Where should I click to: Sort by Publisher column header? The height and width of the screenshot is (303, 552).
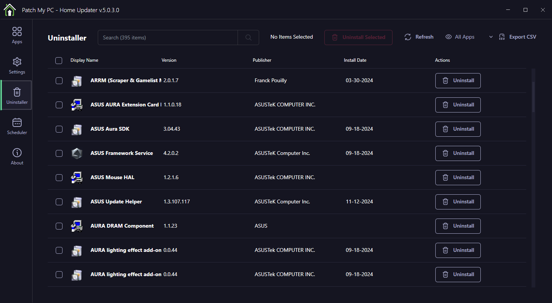pos(262,60)
